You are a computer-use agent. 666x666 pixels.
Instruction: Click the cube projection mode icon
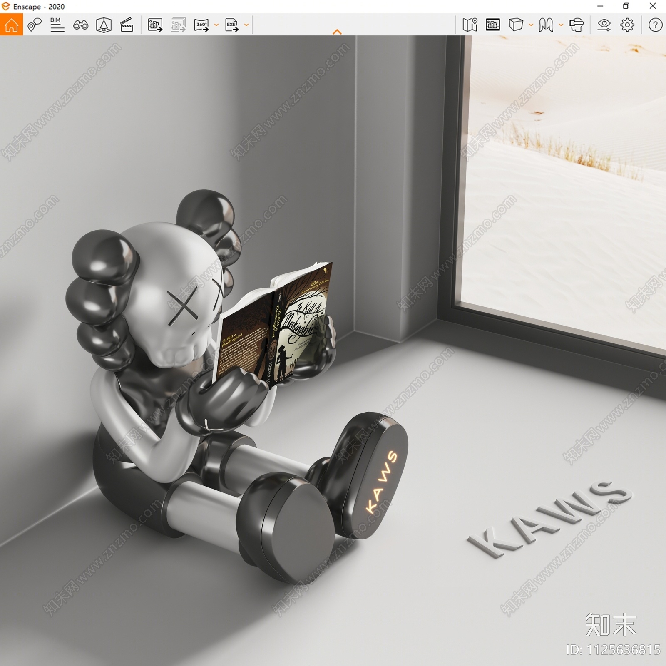(516, 25)
